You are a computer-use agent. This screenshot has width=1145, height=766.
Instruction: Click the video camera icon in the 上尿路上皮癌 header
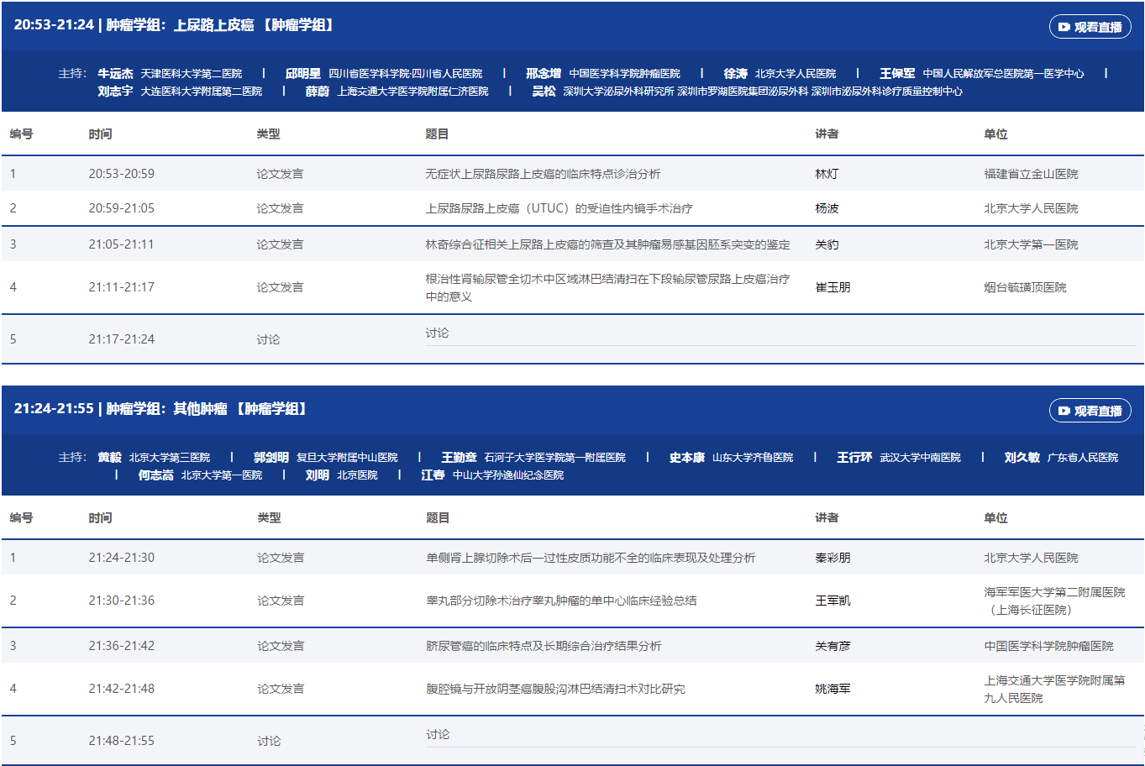click(x=1064, y=27)
